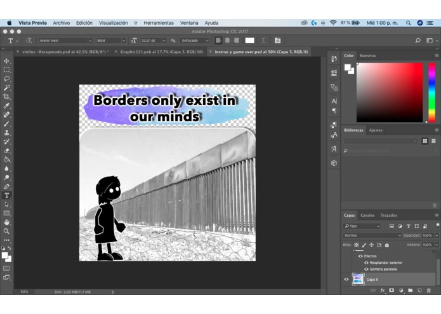Click the create warped text icon
The height and width of the screenshot is (314, 441).
(263, 41)
